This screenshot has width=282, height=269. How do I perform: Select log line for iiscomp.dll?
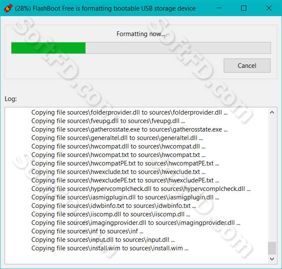(x=111, y=214)
